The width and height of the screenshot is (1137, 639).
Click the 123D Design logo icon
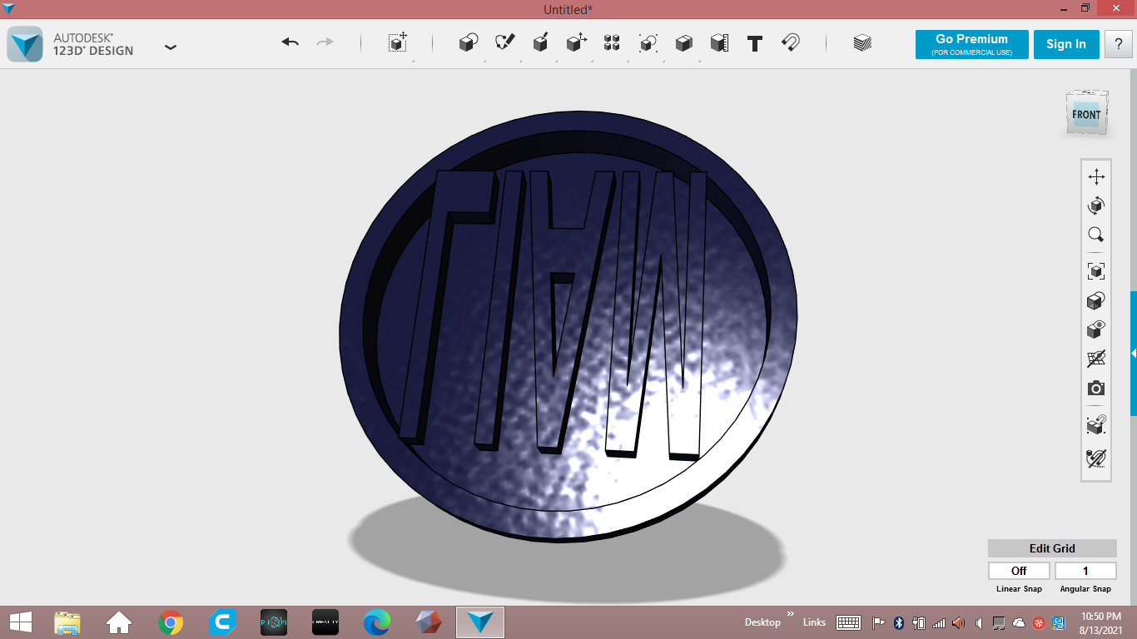(25, 44)
